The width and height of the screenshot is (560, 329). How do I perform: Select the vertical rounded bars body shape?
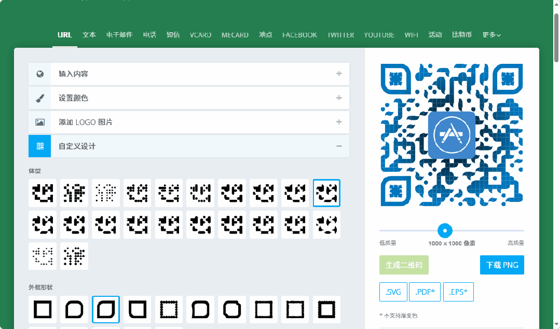(x=200, y=193)
